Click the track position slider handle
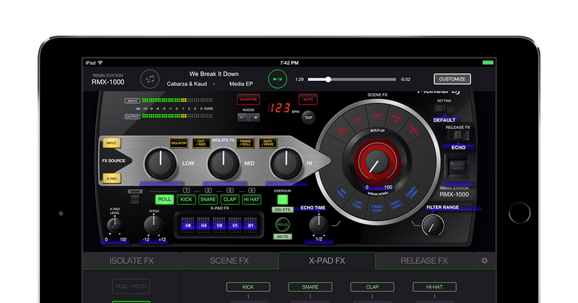The height and width of the screenshot is (303, 578). point(328,79)
